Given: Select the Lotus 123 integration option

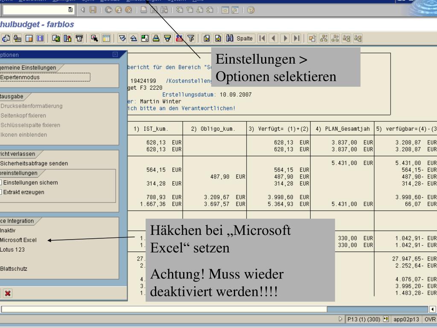Looking at the screenshot, I should [12, 249].
